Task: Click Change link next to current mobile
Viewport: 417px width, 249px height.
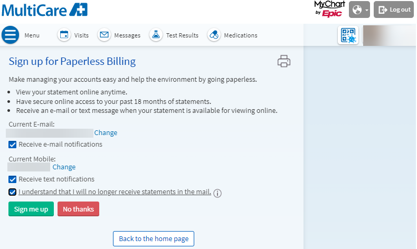Action: coord(64,167)
